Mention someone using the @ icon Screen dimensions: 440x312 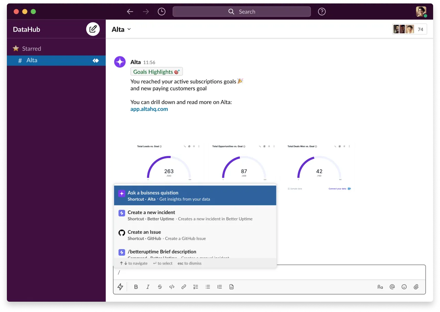392,287
